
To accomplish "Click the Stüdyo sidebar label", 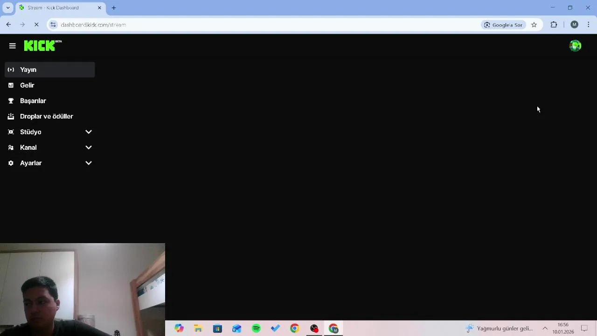I will [x=31, y=132].
